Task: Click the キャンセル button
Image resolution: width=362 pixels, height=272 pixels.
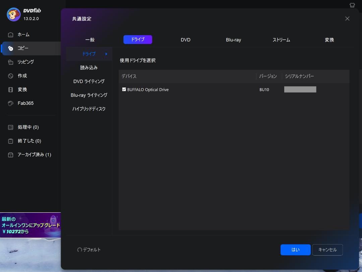Action: [327, 250]
